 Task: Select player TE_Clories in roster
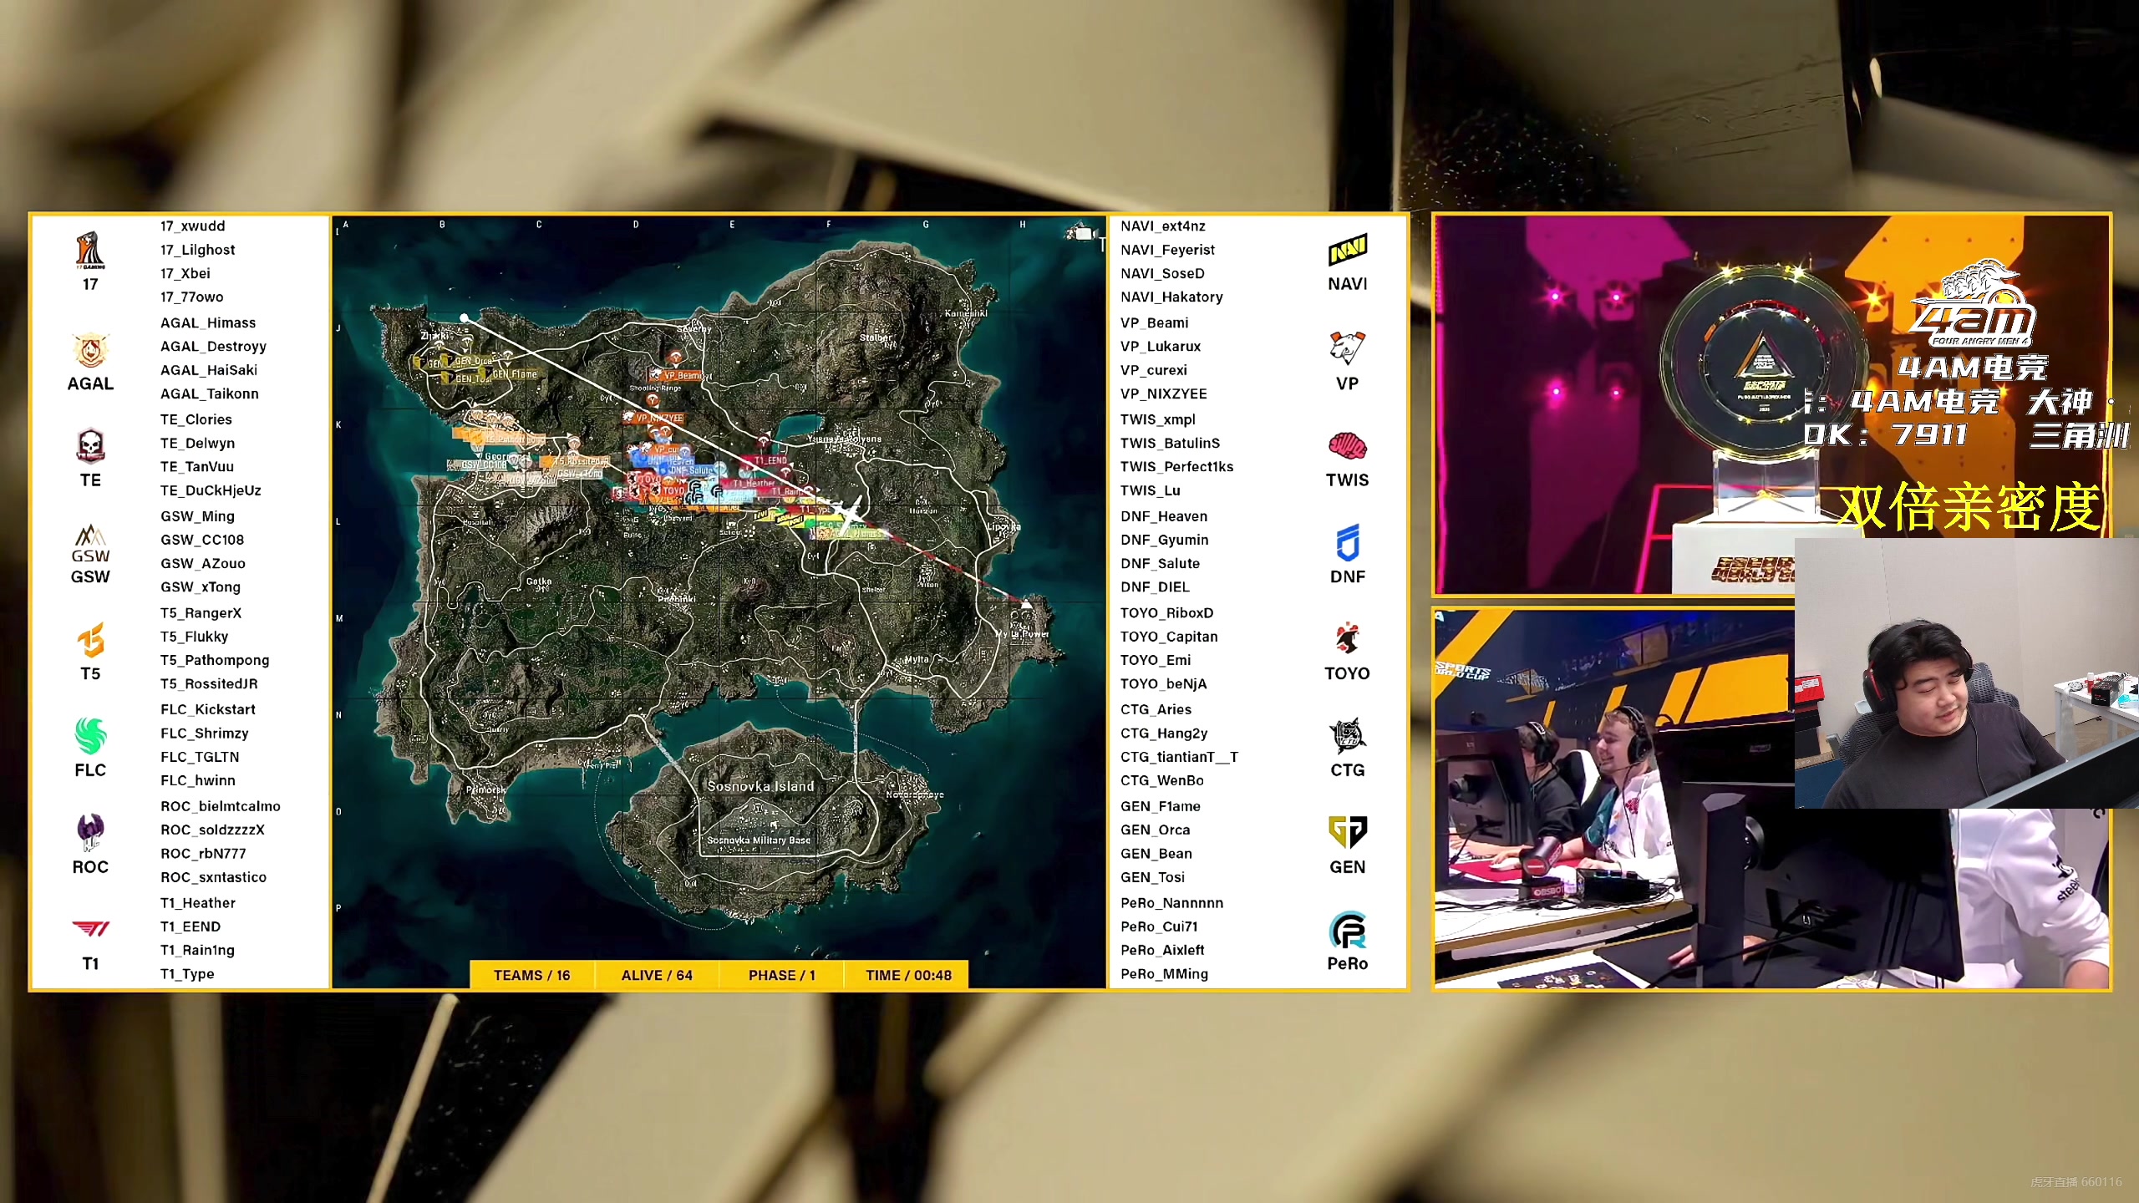(x=196, y=419)
